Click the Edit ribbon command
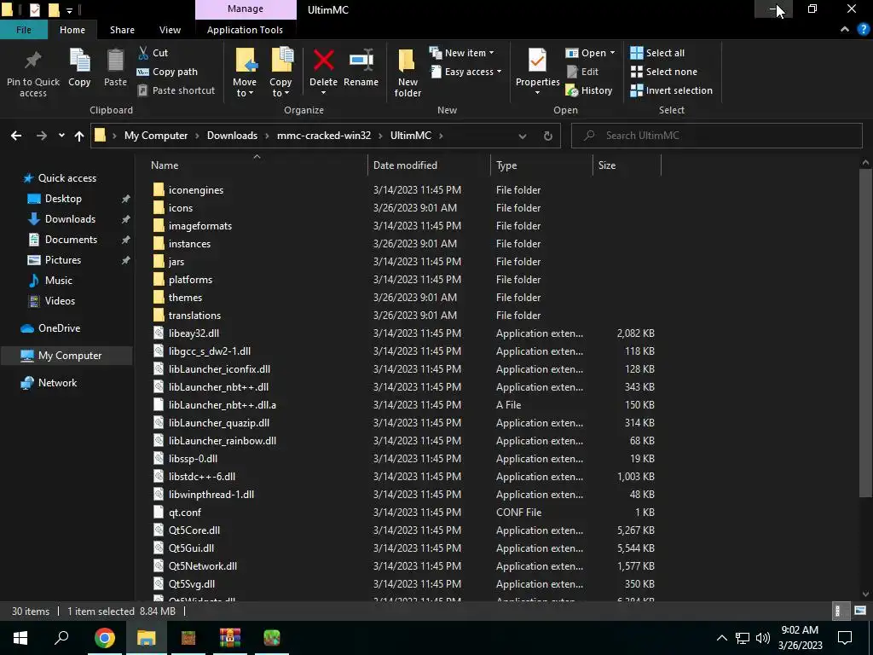Viewport: 873px width, 655px height. [582, 72]
